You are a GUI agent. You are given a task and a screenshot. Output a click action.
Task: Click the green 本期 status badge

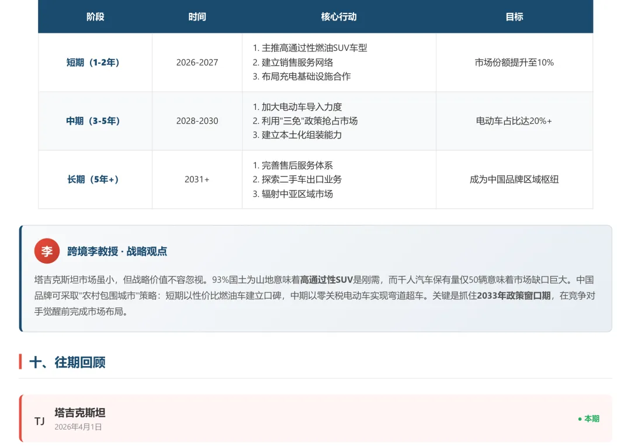[x=589, y=419]
